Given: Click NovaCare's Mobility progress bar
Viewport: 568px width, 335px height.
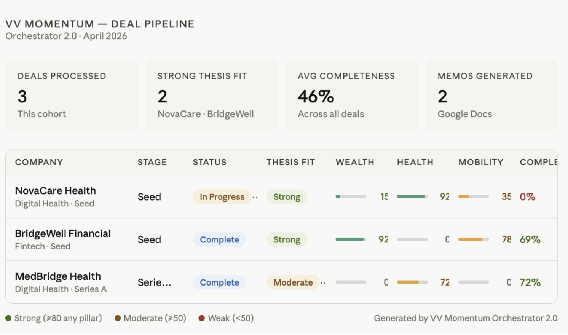Looking at the screenshot, I should [x=474, y=196].
